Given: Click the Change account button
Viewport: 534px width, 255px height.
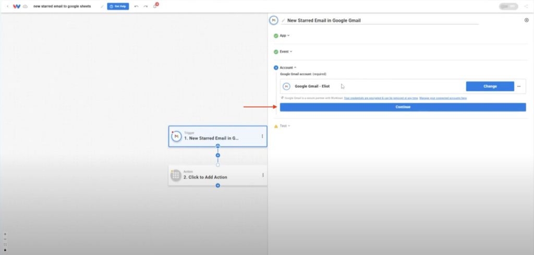Looking at the screenshot, I should (x=490, y=87).
